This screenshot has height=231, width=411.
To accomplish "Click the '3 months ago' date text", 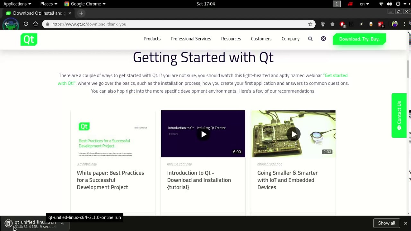I will point(87,164).
